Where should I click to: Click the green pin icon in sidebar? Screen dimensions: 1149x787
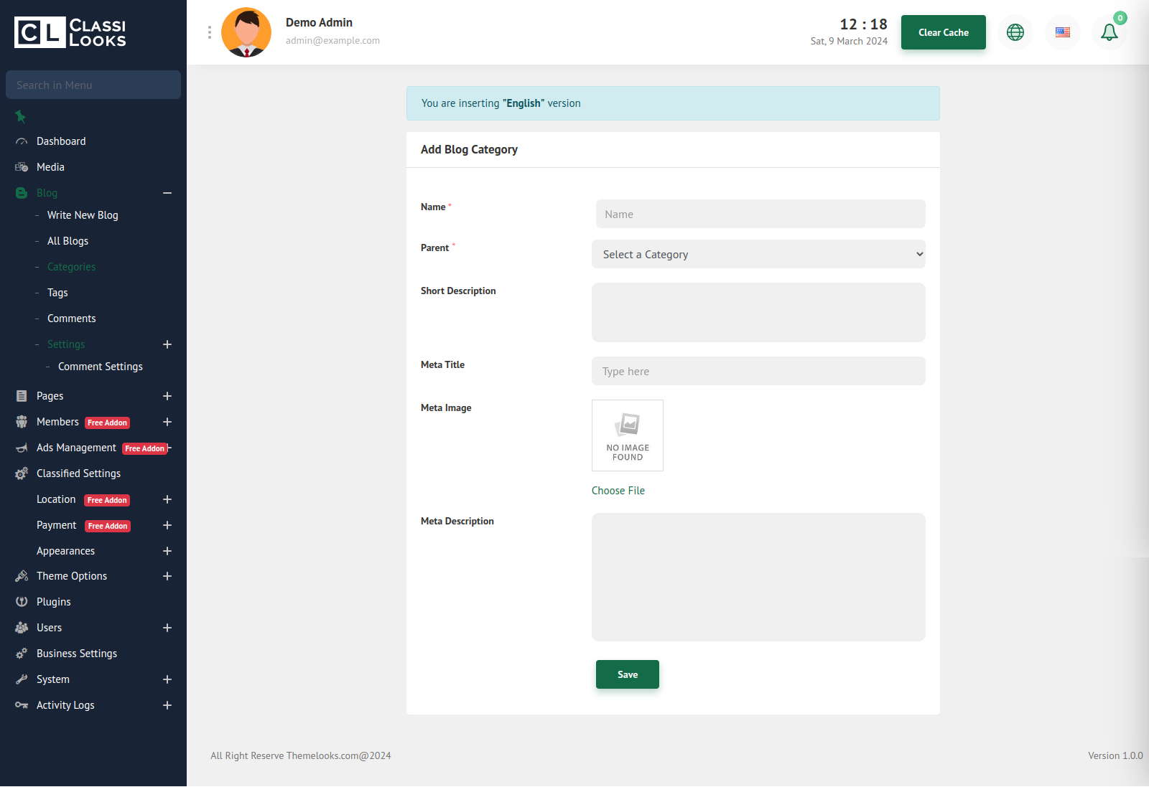[x=21, y=116]
